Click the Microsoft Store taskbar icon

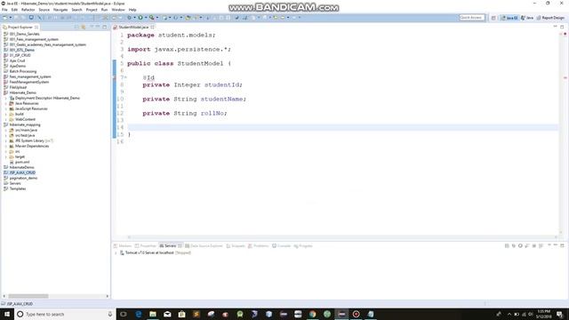pyautogui.click(x=181, y=314)
